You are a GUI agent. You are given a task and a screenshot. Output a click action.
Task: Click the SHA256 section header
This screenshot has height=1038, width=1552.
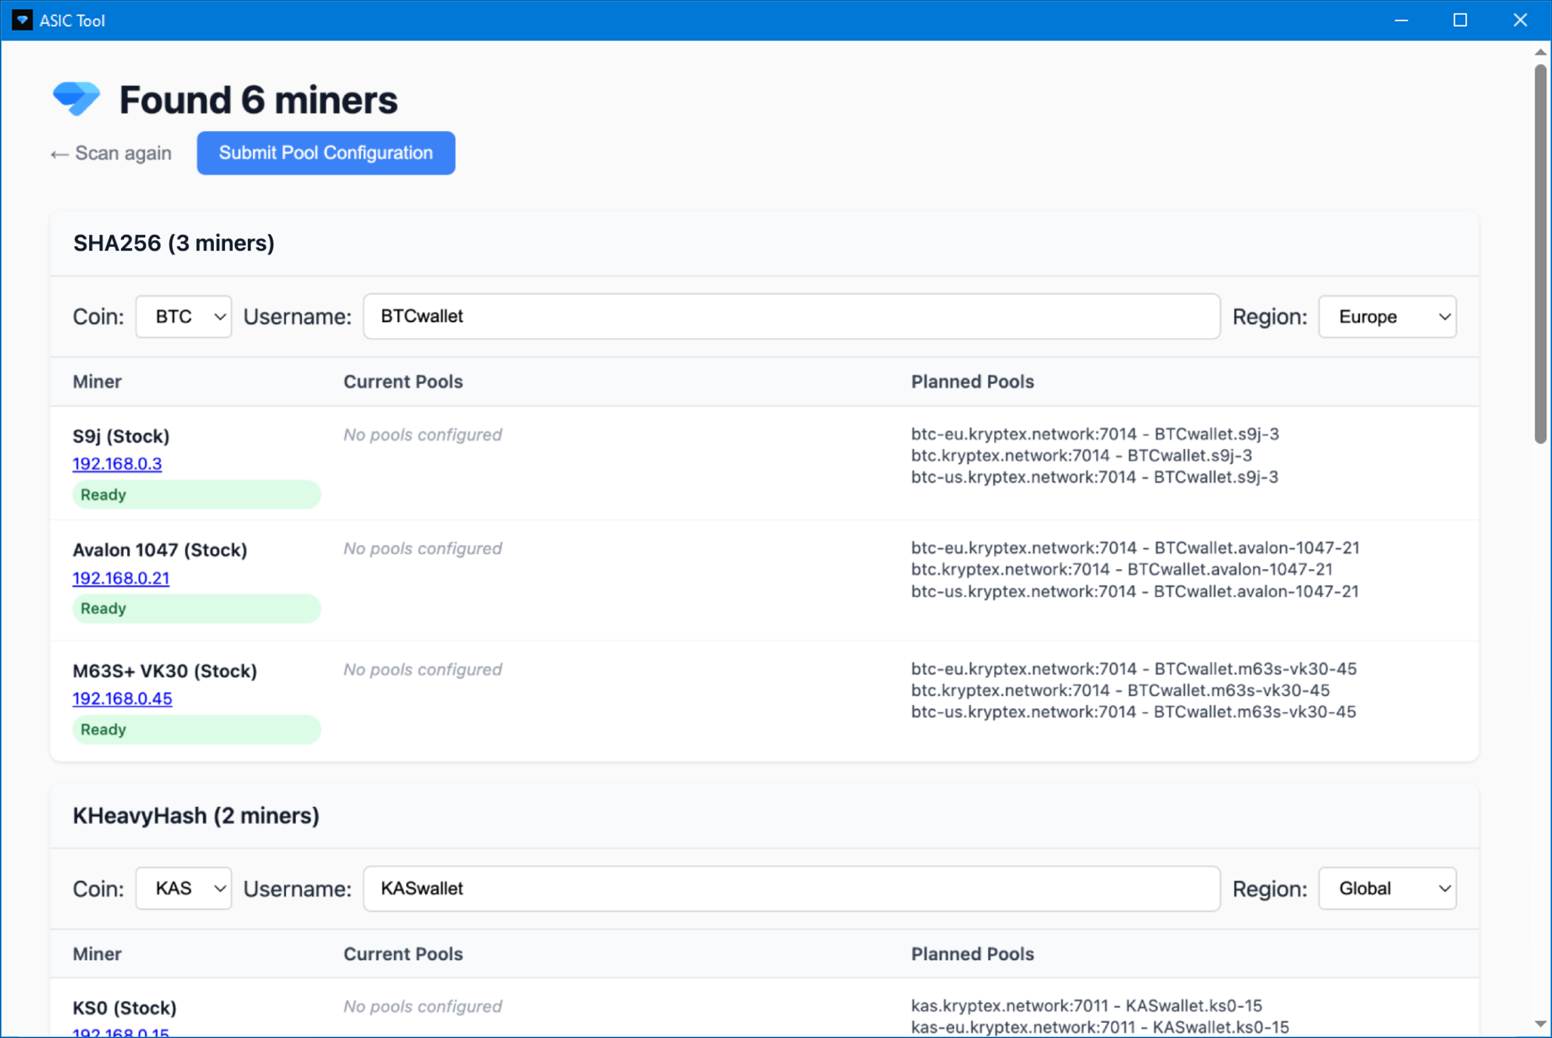[173, 243]
